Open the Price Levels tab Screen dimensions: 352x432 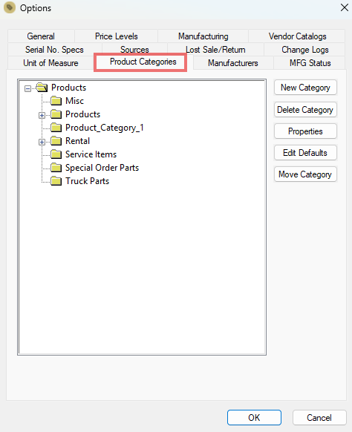(117, 36)
